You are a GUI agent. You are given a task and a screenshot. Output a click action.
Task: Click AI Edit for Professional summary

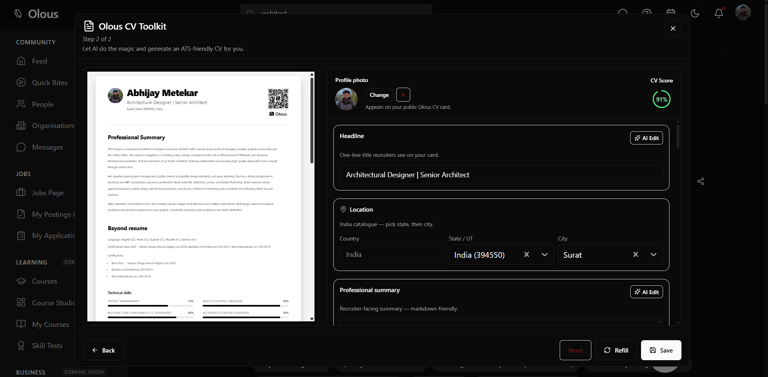[647, 292]
